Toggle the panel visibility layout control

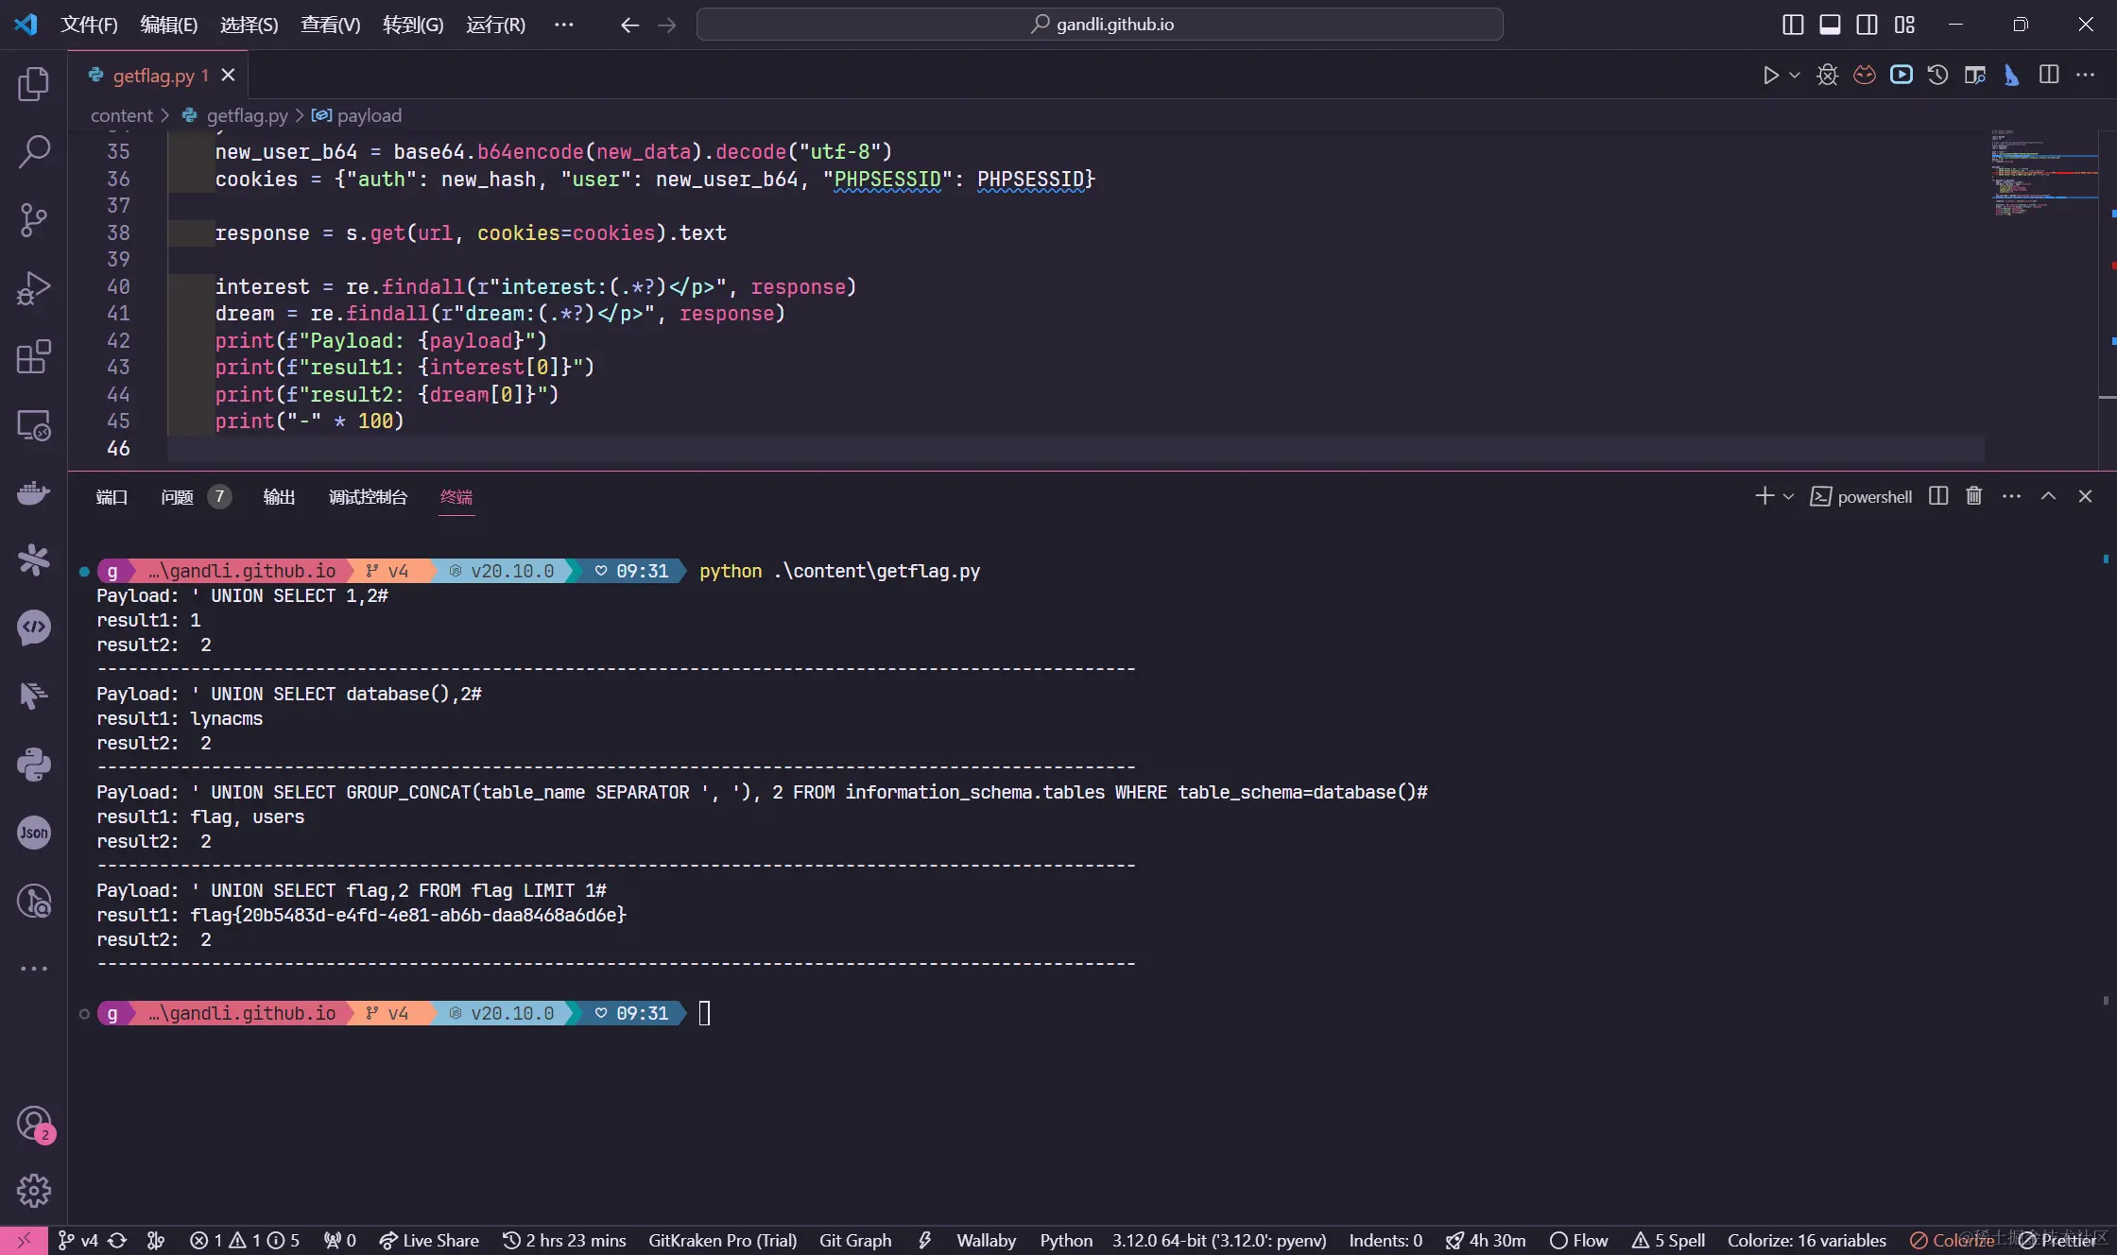click(1830, 24)
